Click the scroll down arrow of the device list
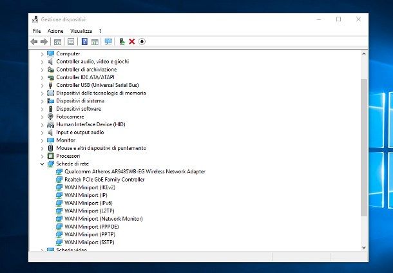The image size is (393, 273). click(x=364, y=247)
